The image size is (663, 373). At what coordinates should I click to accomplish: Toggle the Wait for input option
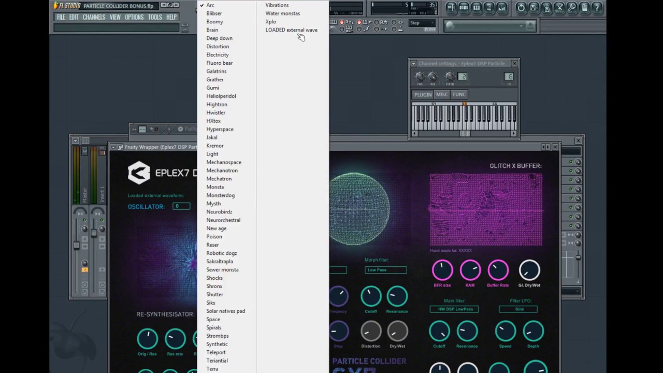(346, 30)
